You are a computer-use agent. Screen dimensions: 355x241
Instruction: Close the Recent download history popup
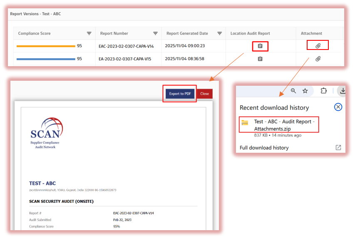click(x=338, y=107)
